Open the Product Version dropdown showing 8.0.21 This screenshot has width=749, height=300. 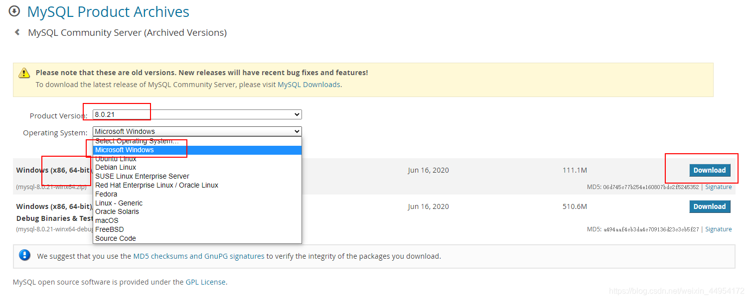click(197, 114)
